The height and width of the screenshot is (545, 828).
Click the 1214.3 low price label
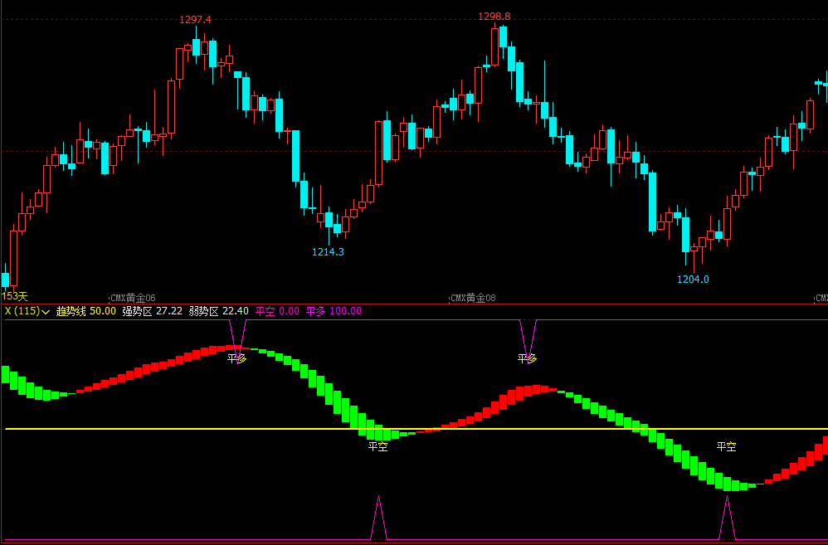tap(328, 252)
